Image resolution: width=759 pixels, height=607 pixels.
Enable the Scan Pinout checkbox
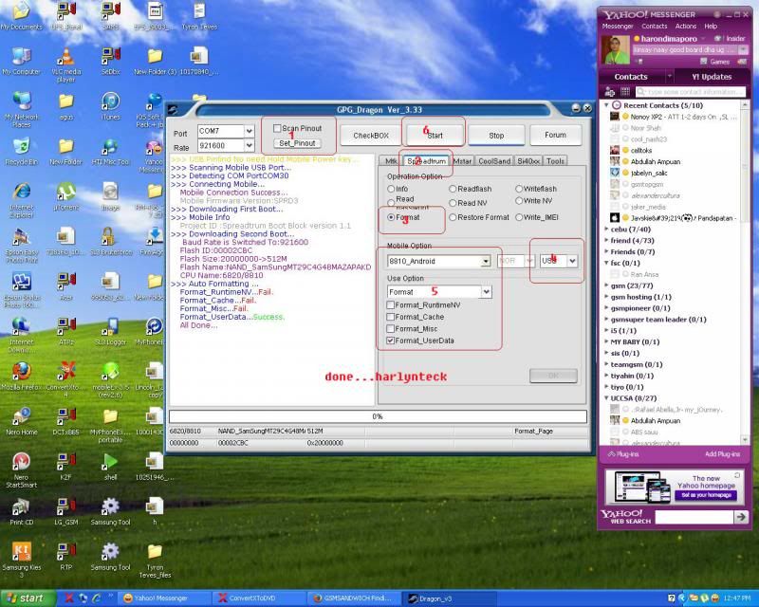click(x=277, y=128)
